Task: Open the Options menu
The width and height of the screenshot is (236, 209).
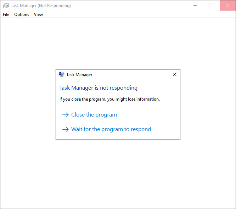Action: tap(22, 15)
